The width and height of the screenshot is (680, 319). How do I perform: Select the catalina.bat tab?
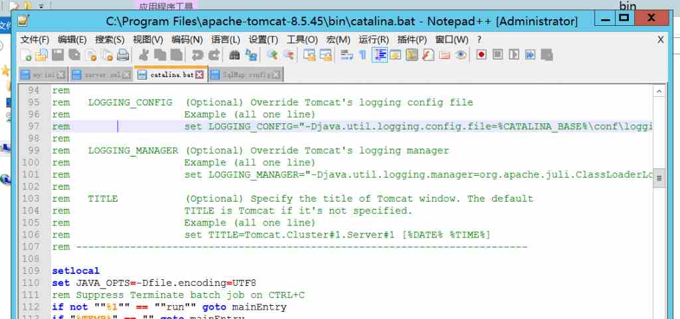point(171,74)
